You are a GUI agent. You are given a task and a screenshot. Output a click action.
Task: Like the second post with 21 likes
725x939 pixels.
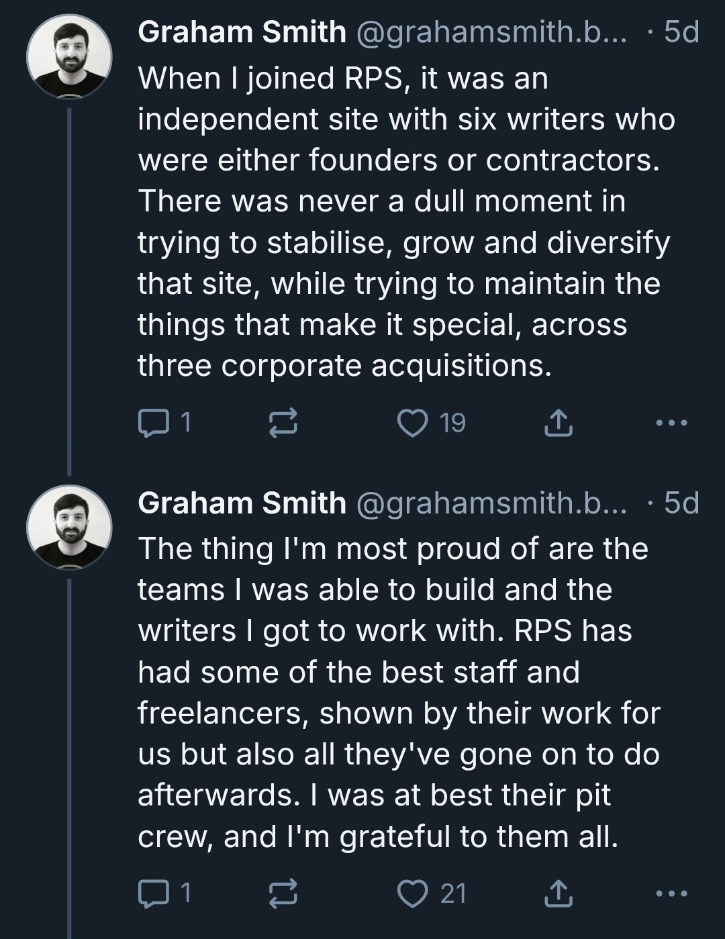point(413,893)
